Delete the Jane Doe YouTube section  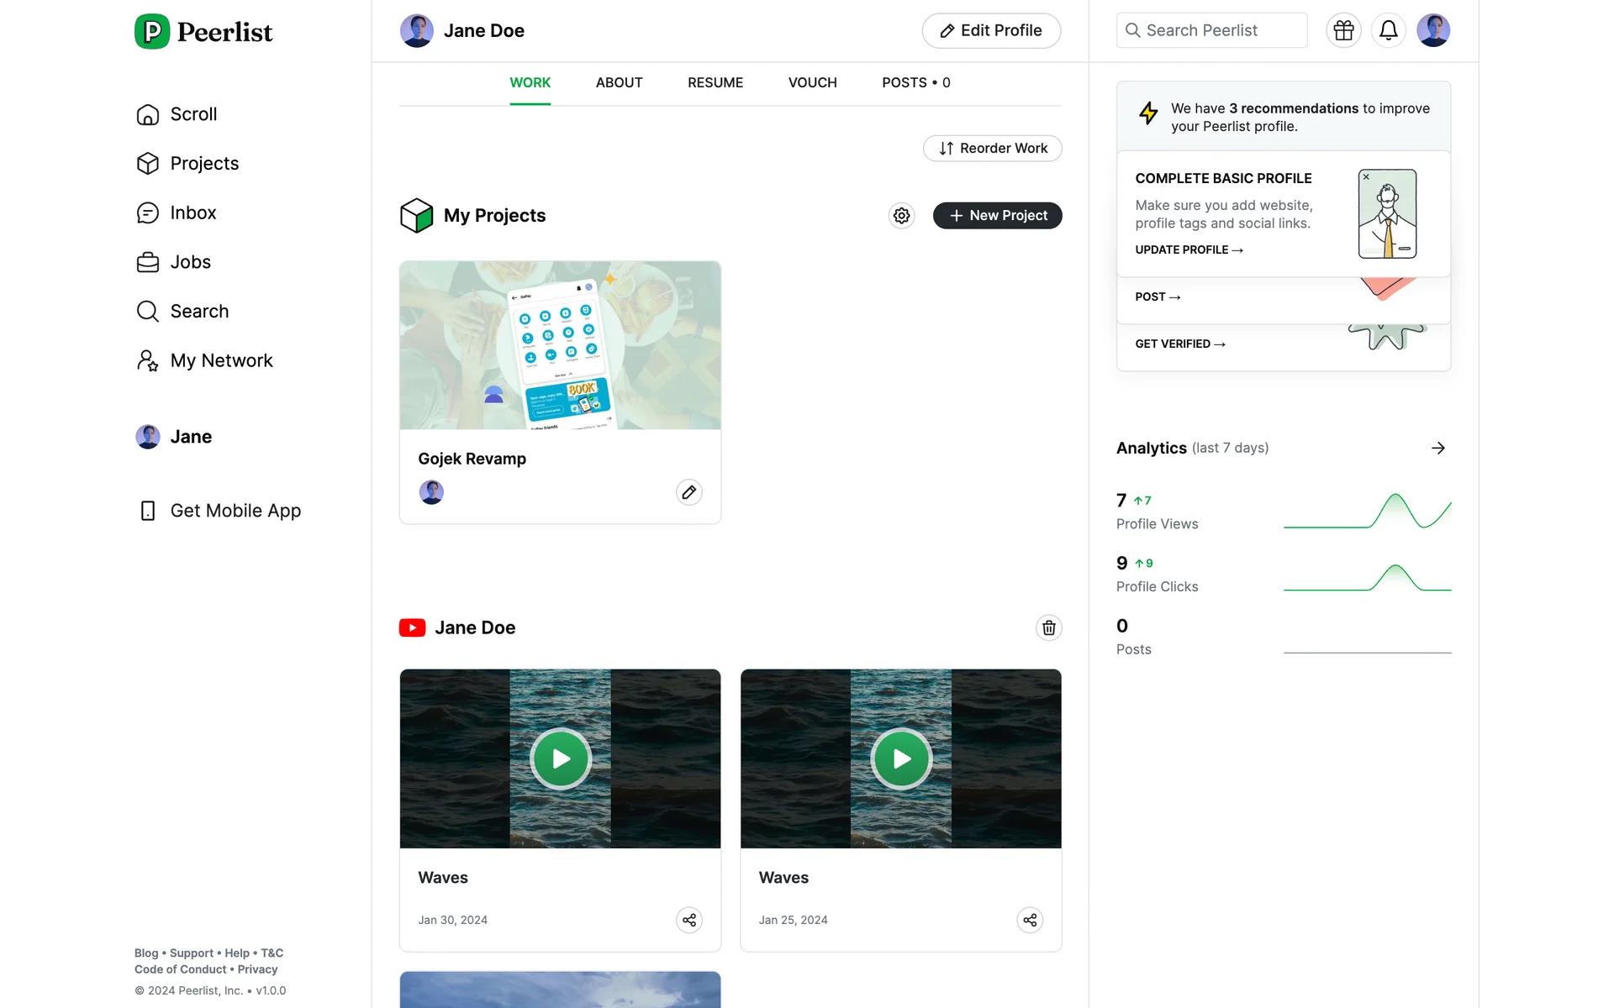coord(1048,628)
